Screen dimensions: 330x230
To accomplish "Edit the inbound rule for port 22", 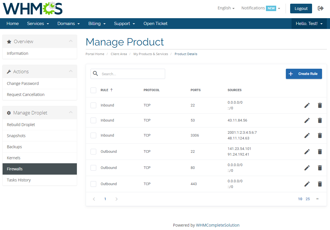I will [x=307, y=105].
